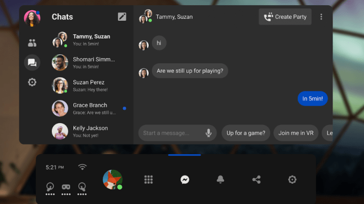Check right controller battery status
364x204 pixels.
[82, 189]
